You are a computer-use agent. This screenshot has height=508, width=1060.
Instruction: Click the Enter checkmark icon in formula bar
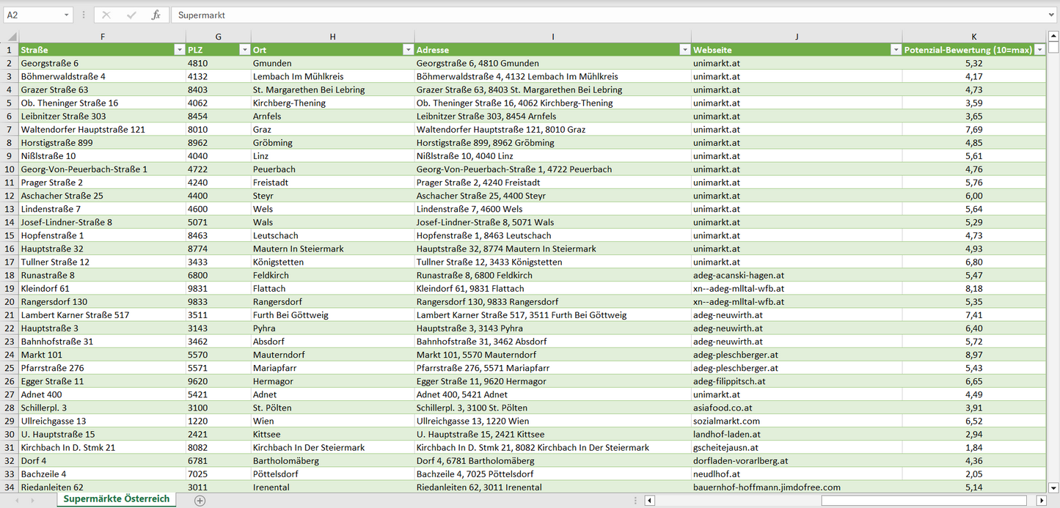point(131,15)
